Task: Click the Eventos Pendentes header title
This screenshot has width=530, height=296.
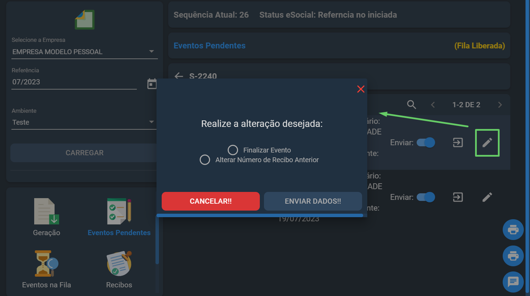Action: tap(209, 46)
